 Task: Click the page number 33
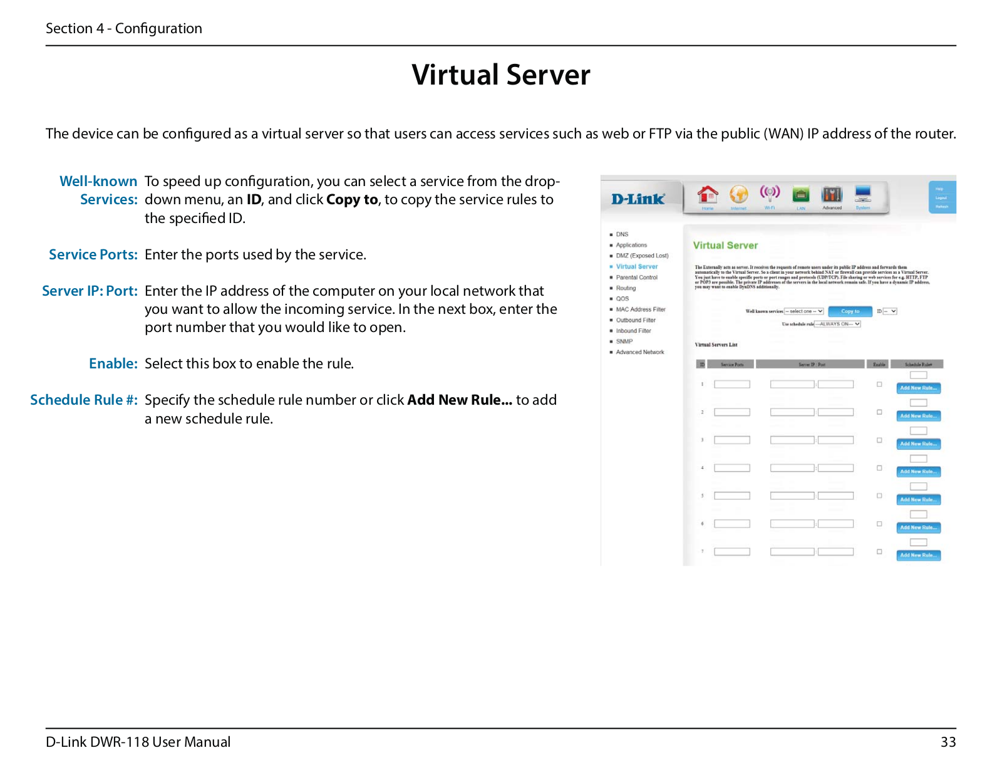click(x=948, y=742)
